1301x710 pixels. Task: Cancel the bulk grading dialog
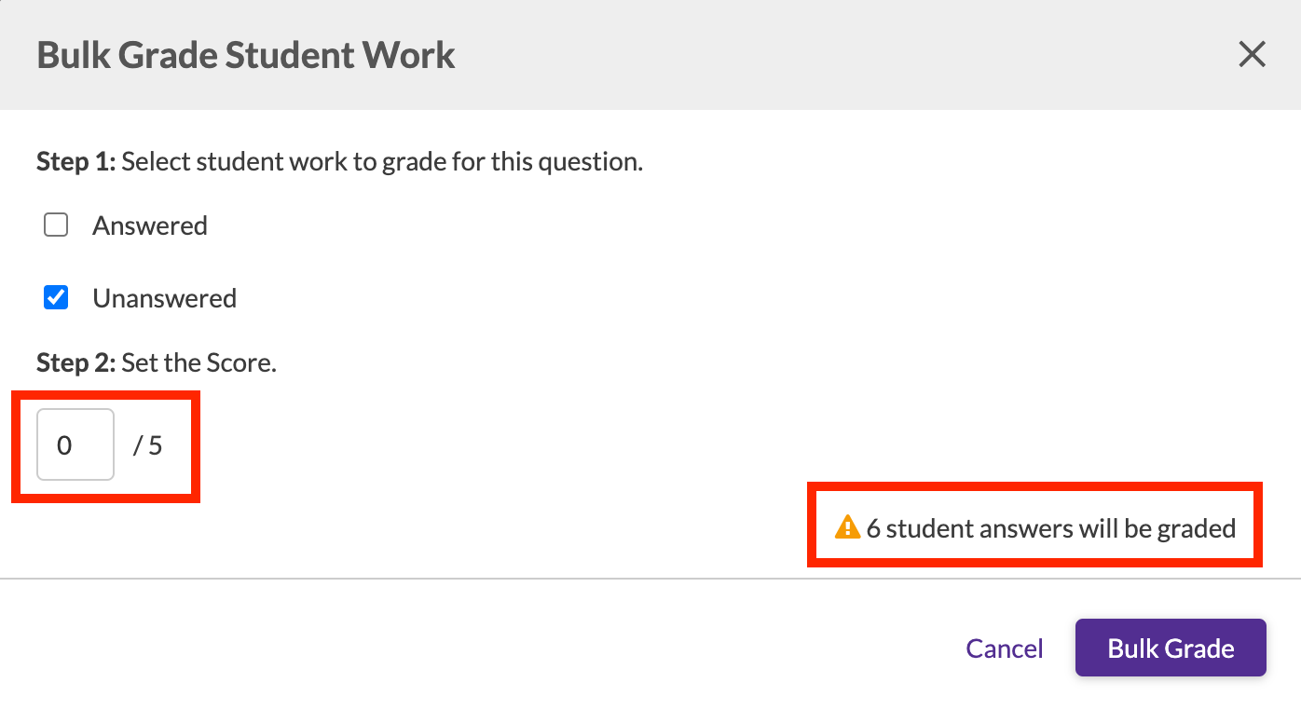pos(1004,649)
